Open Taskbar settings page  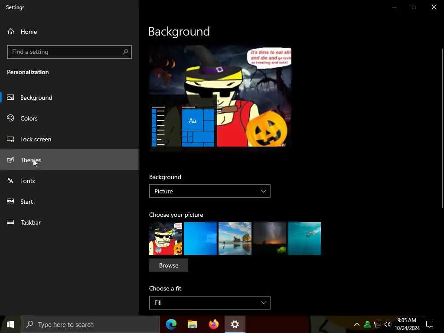69,222
